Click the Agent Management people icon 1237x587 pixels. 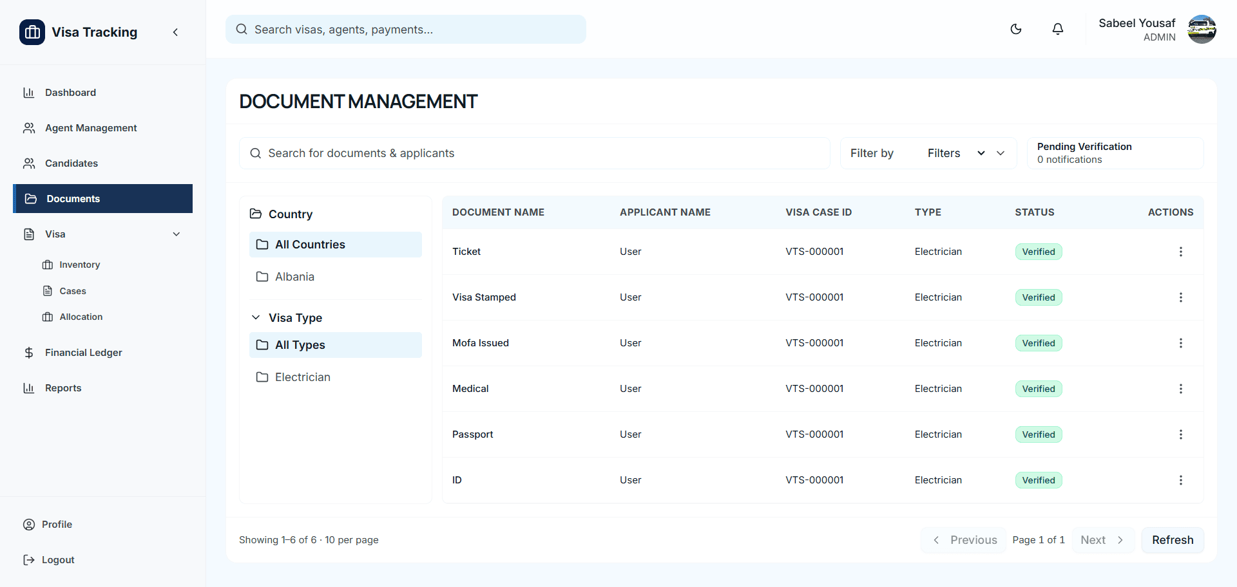[x=29, y=128]
